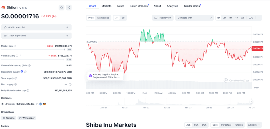Screen dimensions: 270x129
Task: Click the historical range selector mini chart
Action: [169, 102]
